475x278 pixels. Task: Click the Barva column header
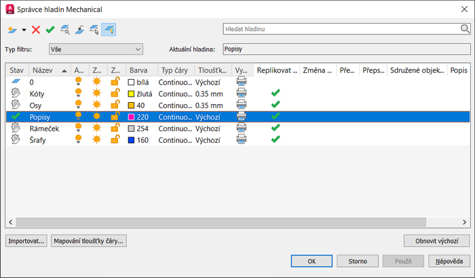click(140, 70)
